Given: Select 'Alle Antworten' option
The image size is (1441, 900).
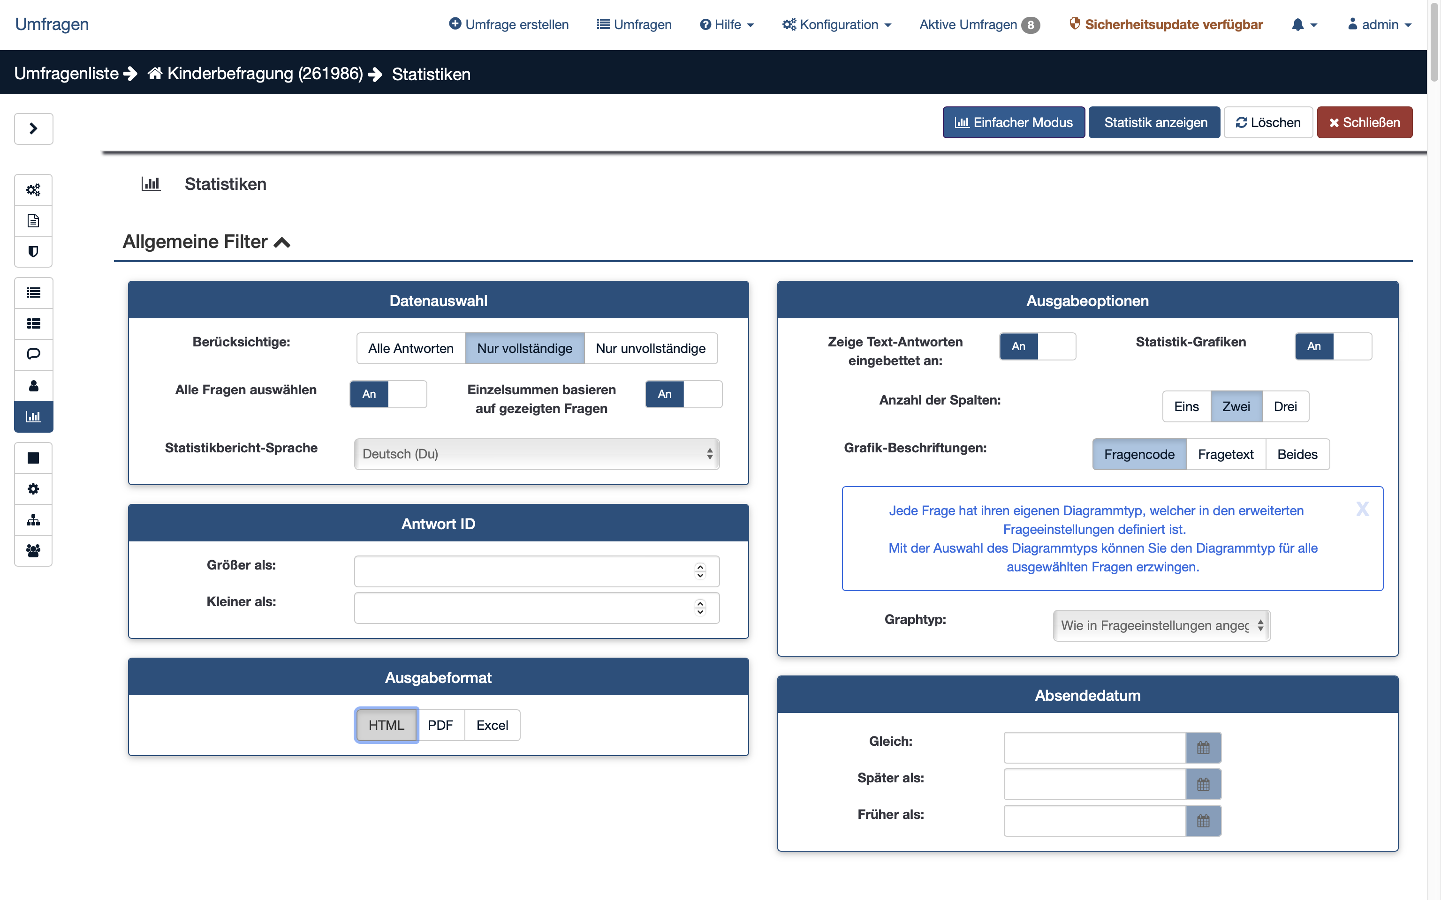Looking at the screenshot, I should coord(410,348).
